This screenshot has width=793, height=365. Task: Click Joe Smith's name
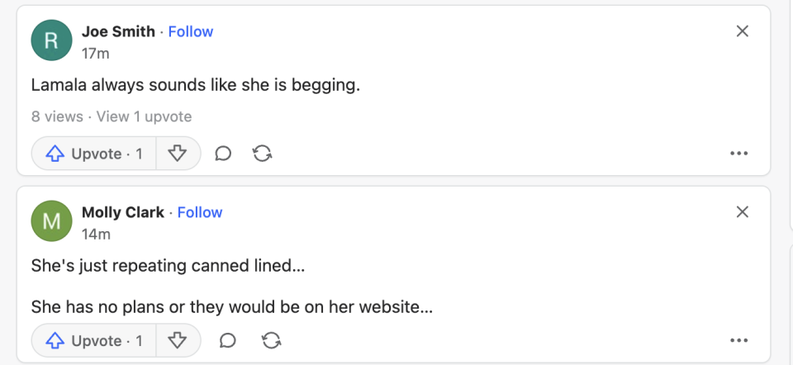point(118,31)
